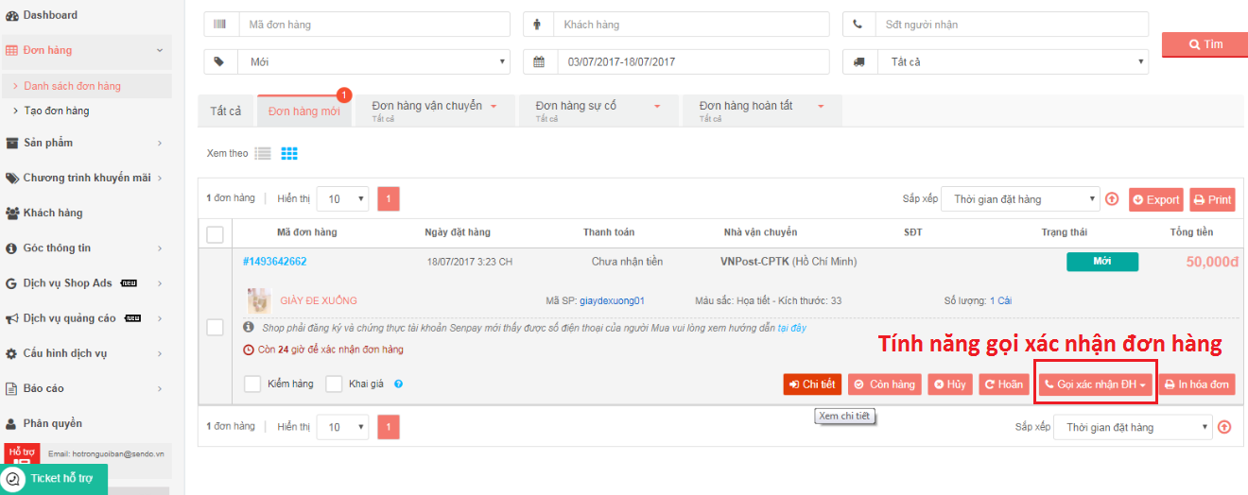Viewport: 1248px width, 495px height.
Task: Toggle sort direction arrow beside top Sắp xếp
Action: [1112, 199]
